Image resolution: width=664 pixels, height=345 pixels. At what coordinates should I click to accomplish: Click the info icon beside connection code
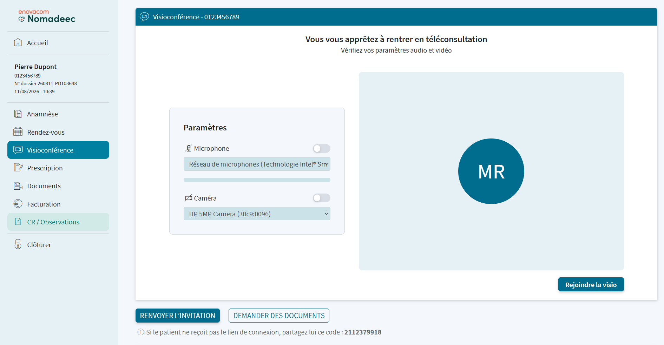tap(141, 332)
